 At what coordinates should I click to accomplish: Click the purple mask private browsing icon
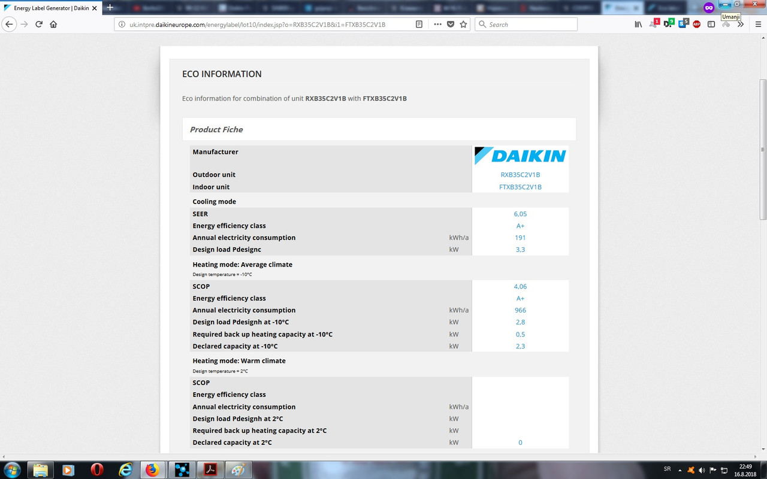tap(709, 8)
